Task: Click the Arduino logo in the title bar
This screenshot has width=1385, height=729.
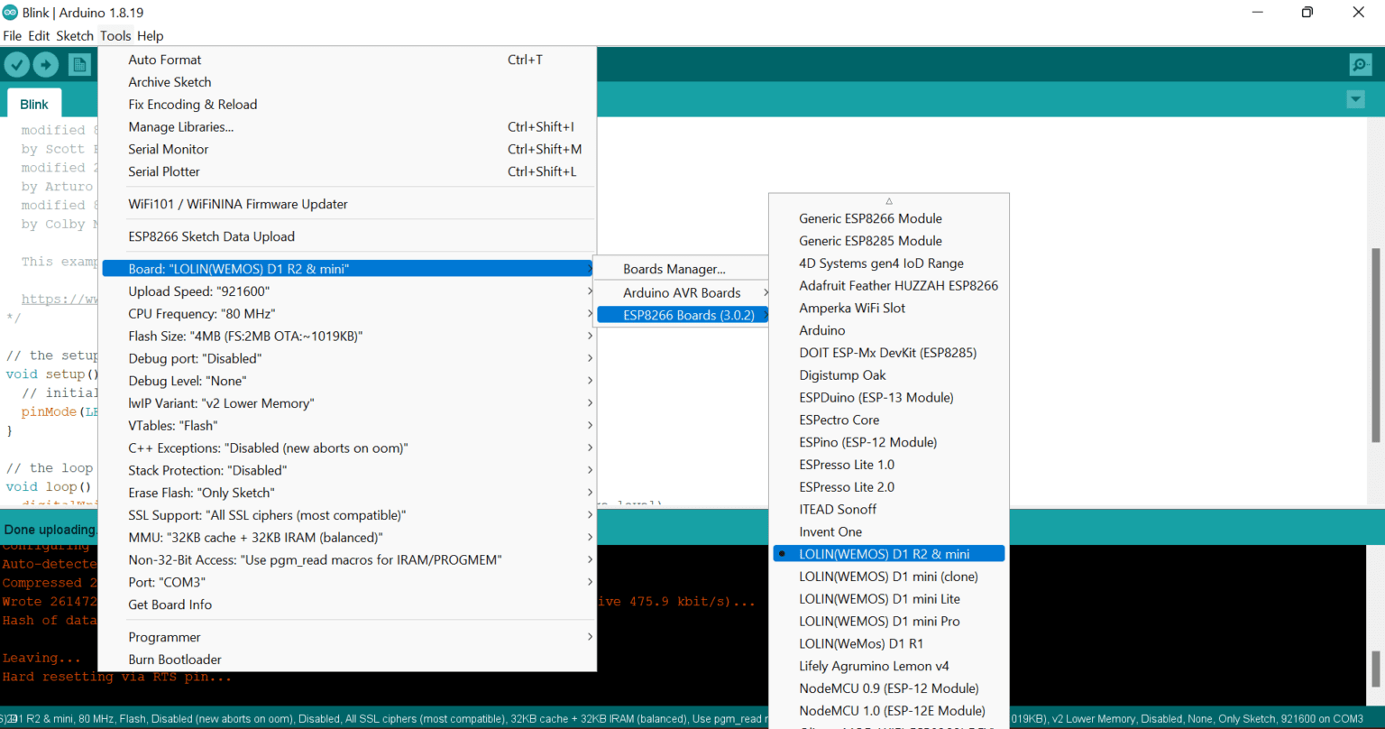Action: [10, 12]
